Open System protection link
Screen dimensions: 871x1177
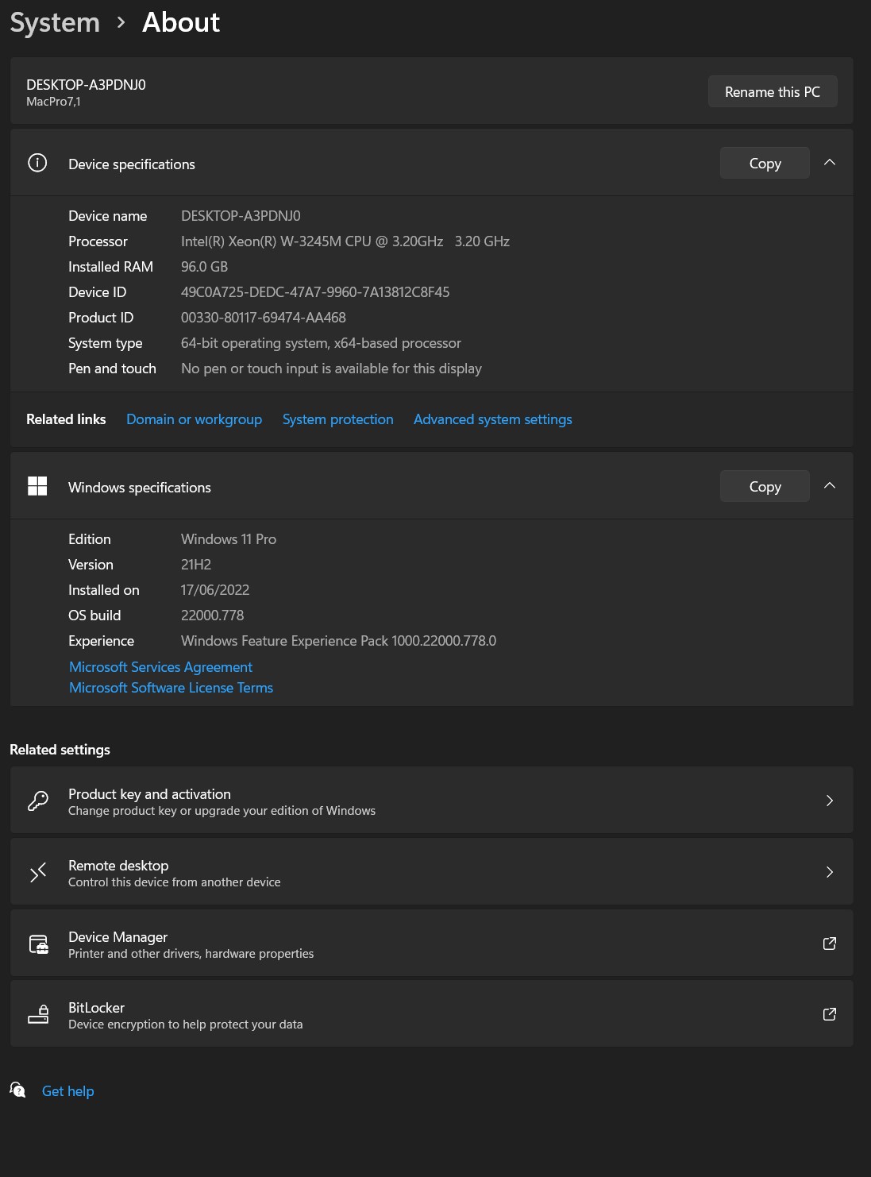coord(337,419)
